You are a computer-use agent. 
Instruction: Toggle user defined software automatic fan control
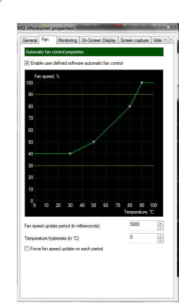(x=27, y=63)
